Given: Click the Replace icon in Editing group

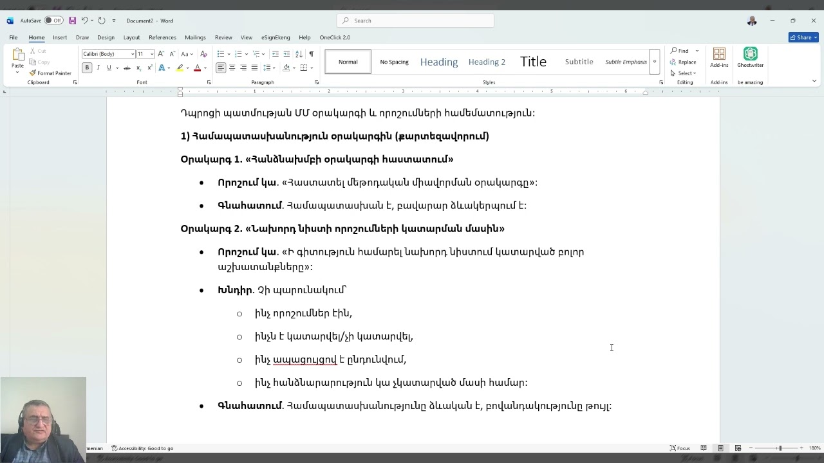Looking at the screenshot, I should (683, 62).
